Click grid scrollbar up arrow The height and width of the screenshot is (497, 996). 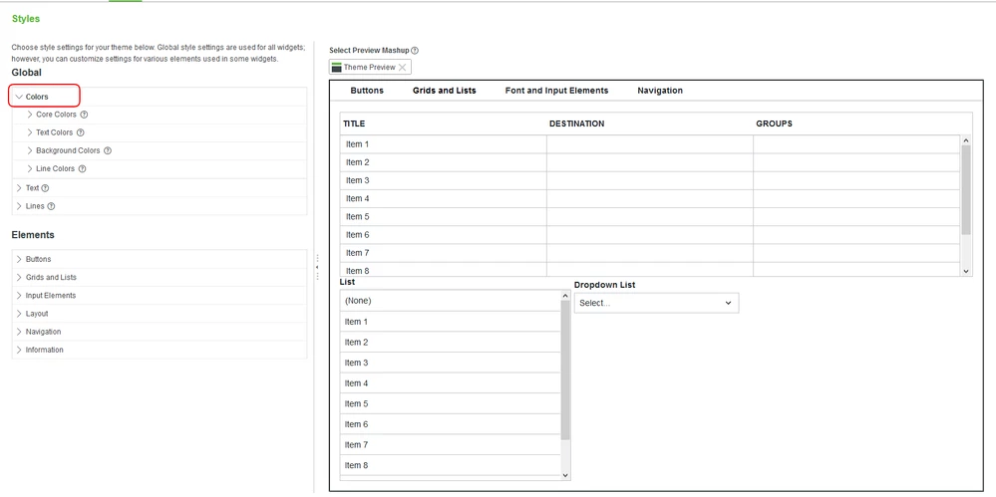click(966, 140)
